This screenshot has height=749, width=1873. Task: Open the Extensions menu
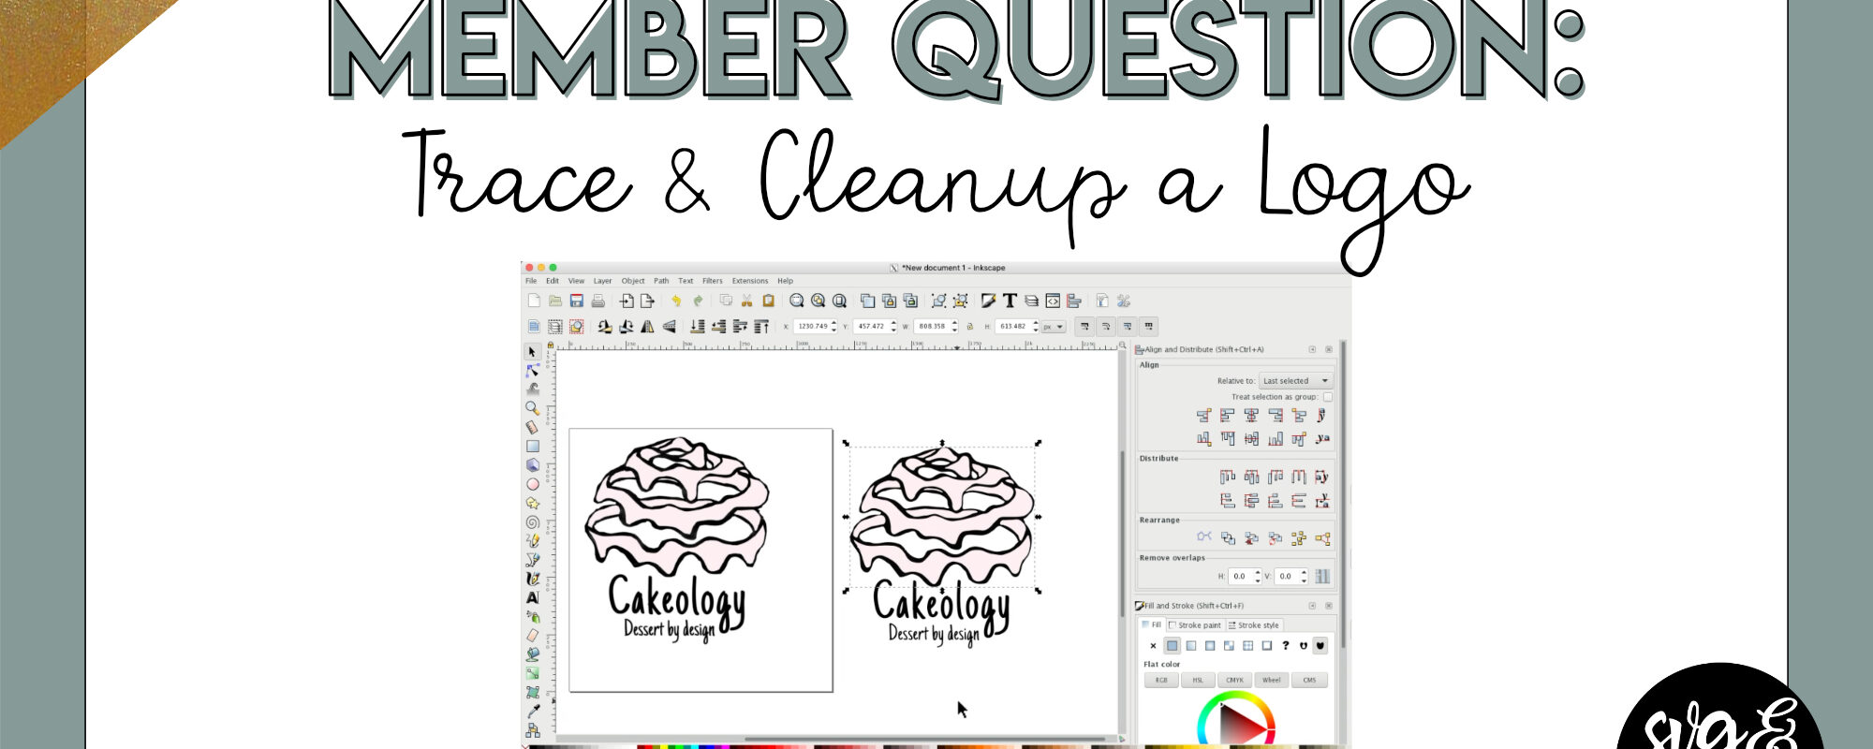[750, 281]
